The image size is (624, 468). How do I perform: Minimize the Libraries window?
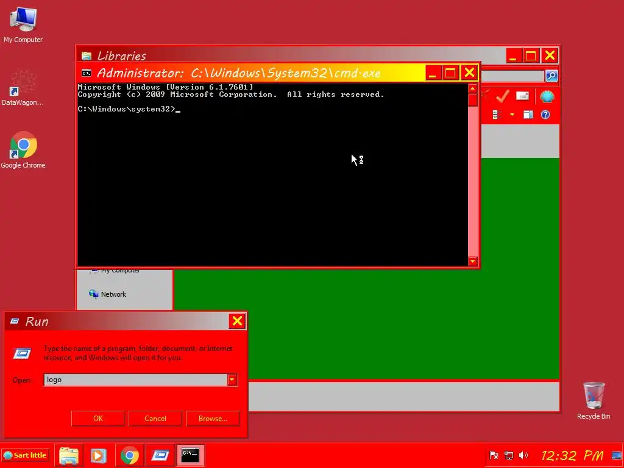[x=514, y=55]
